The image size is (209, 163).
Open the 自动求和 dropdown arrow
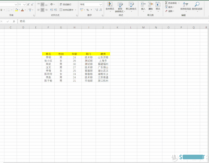(179, 3)
